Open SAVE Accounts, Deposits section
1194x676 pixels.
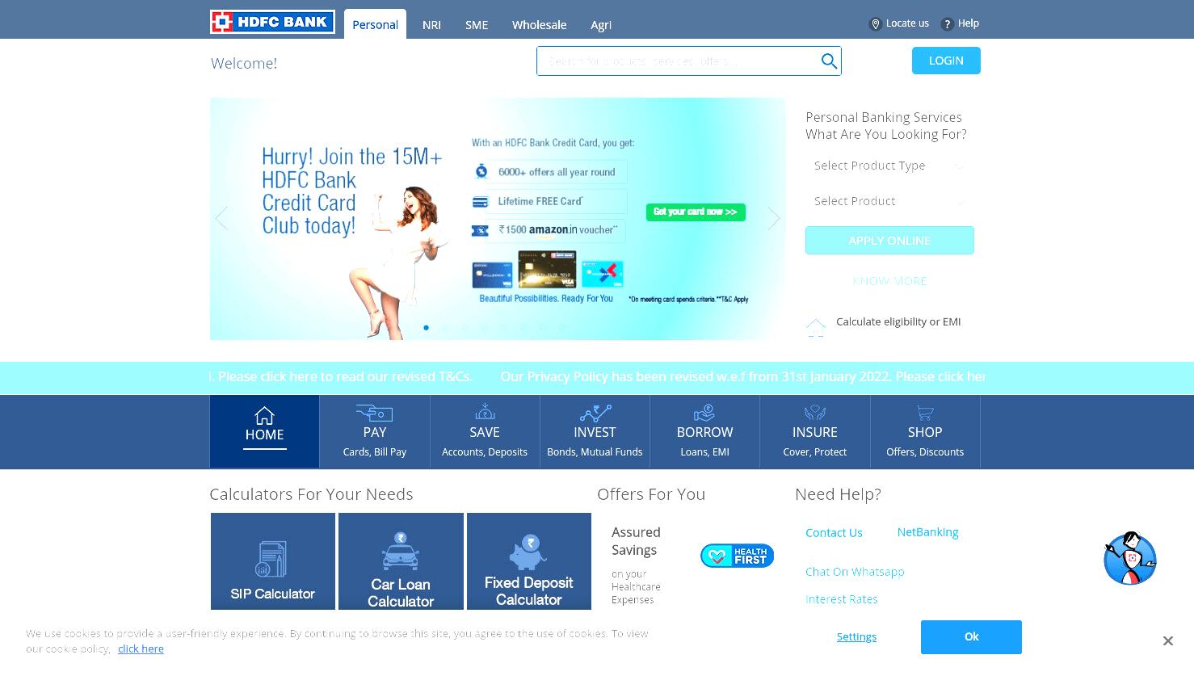(485, 431)
